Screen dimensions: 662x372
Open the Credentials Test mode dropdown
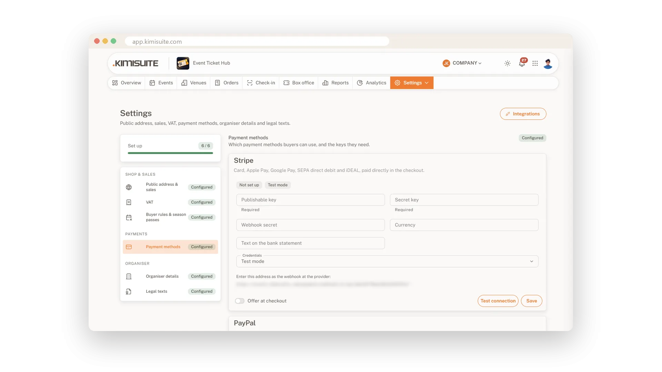click(387, 261)
